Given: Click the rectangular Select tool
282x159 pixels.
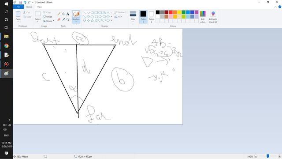Looking at the screenshot, I should pos(38,14).
